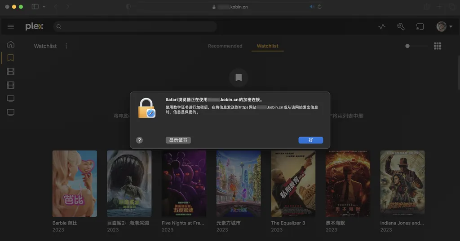The image size is (460, 241).
Task: Click the Barbie 芭比 title text
Action: coord(65,223)
